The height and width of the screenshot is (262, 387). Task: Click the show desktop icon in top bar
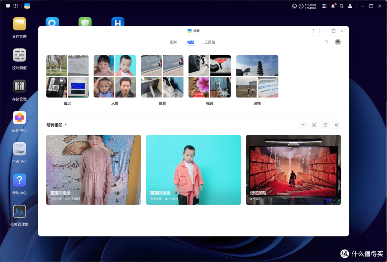pos(8,6)
